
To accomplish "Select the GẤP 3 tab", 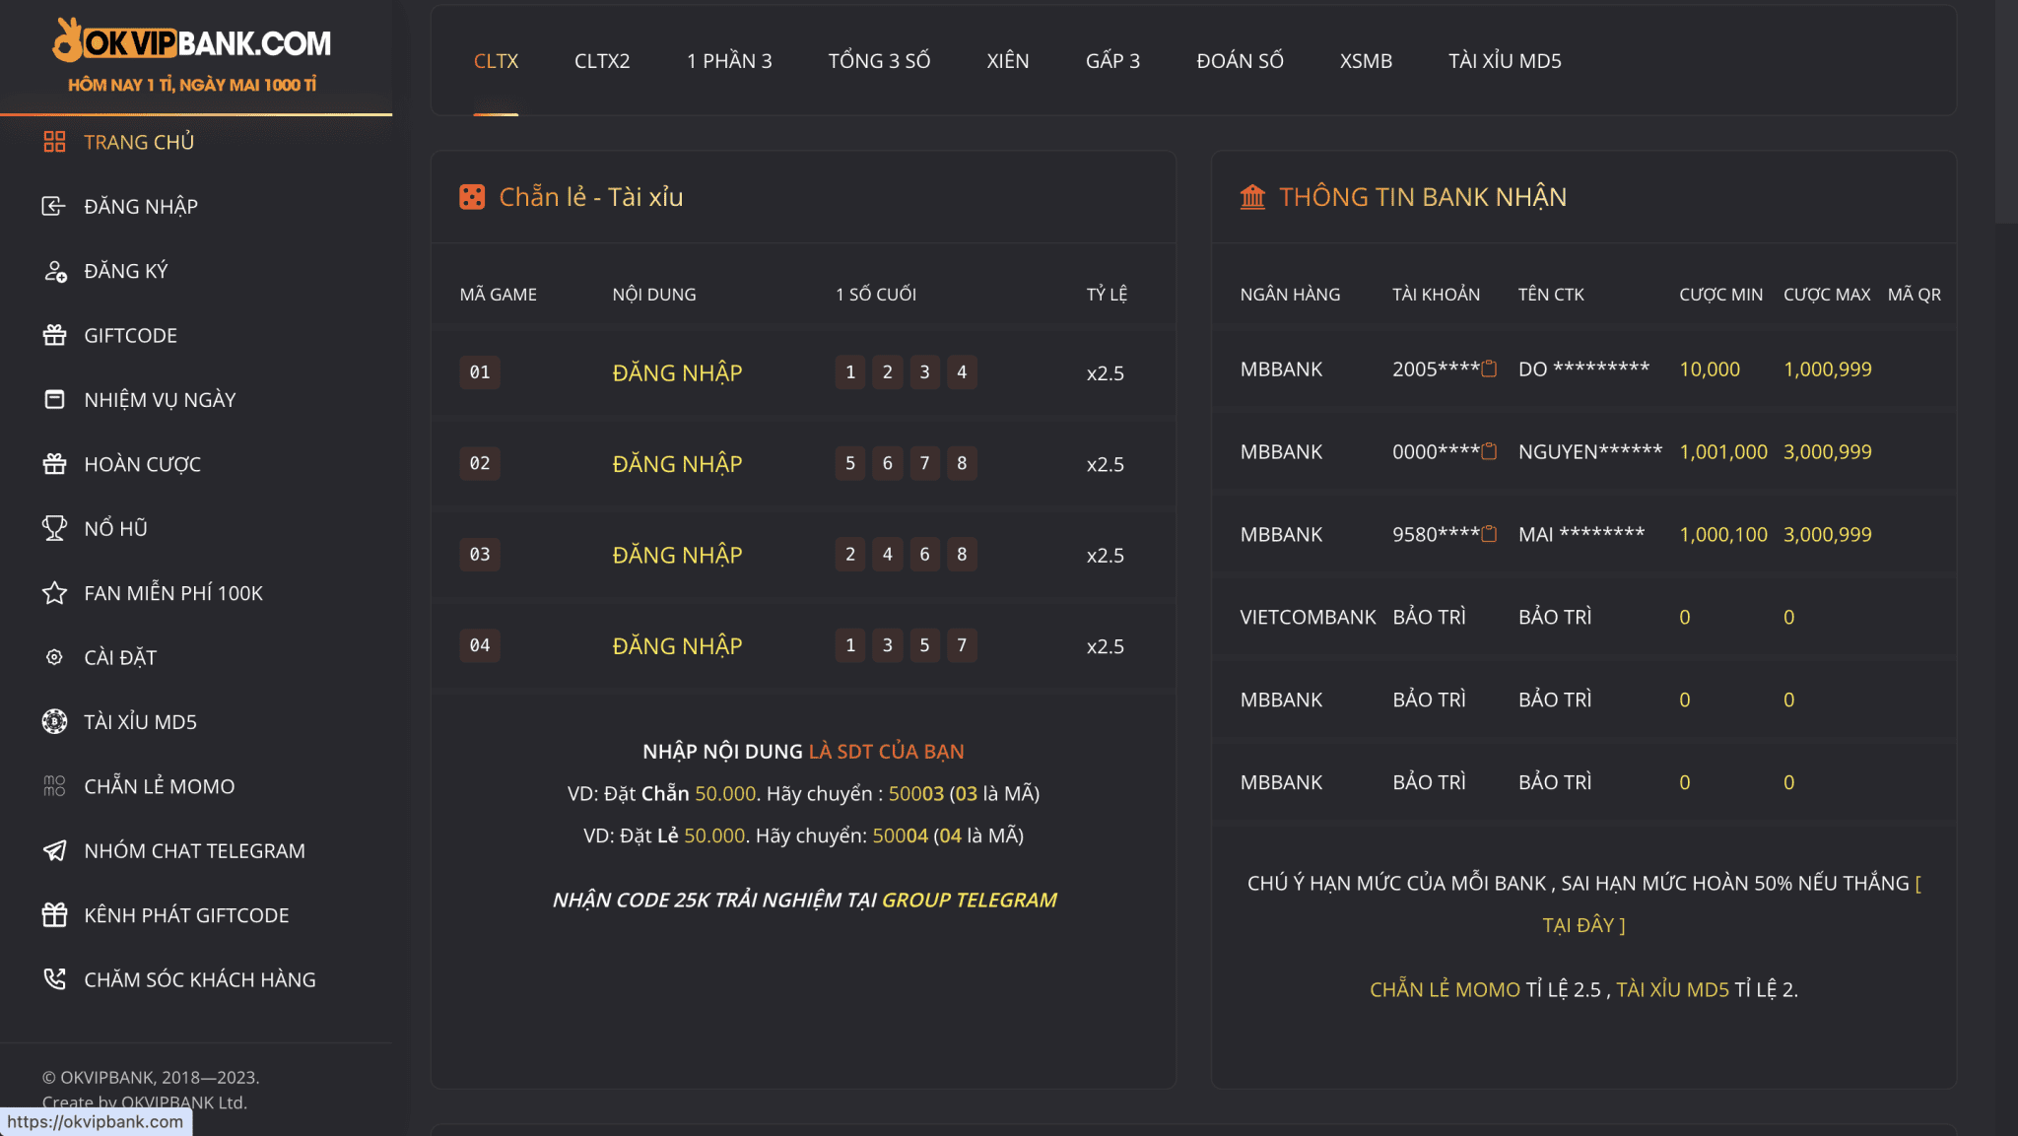I will coord(1112,61).
